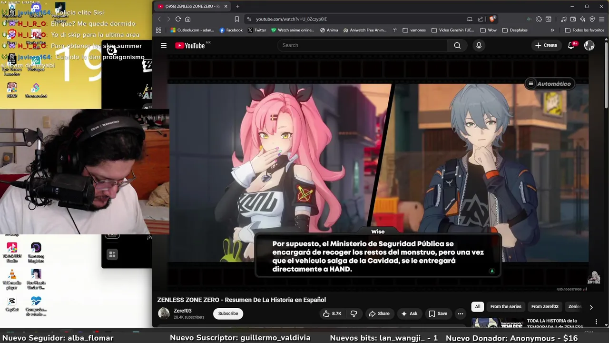609x343 pixels.
Task: Like the video with thumbs up 8.7K
Action: point(333,313)
